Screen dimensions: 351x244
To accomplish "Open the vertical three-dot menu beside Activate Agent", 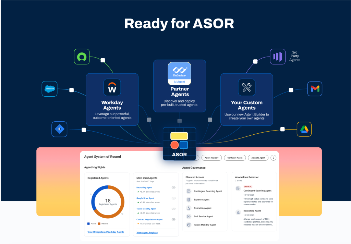I will click(x=273, y=158).
